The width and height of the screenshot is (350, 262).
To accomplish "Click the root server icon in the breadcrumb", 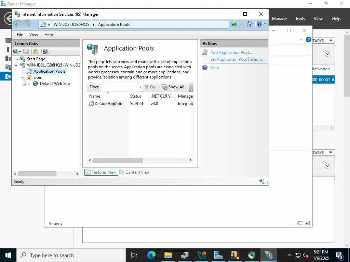I will coord(43,25).
